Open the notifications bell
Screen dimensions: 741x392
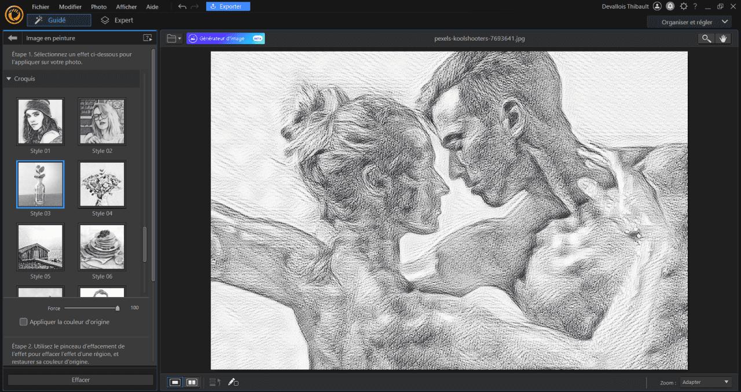click(670, 6)
